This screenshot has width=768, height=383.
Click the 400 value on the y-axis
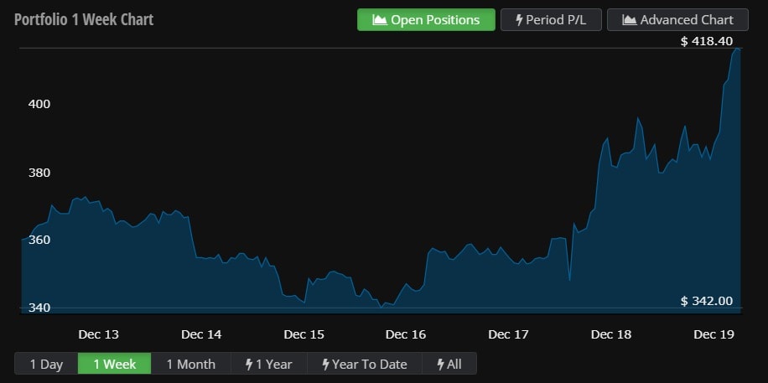[39, 104]
